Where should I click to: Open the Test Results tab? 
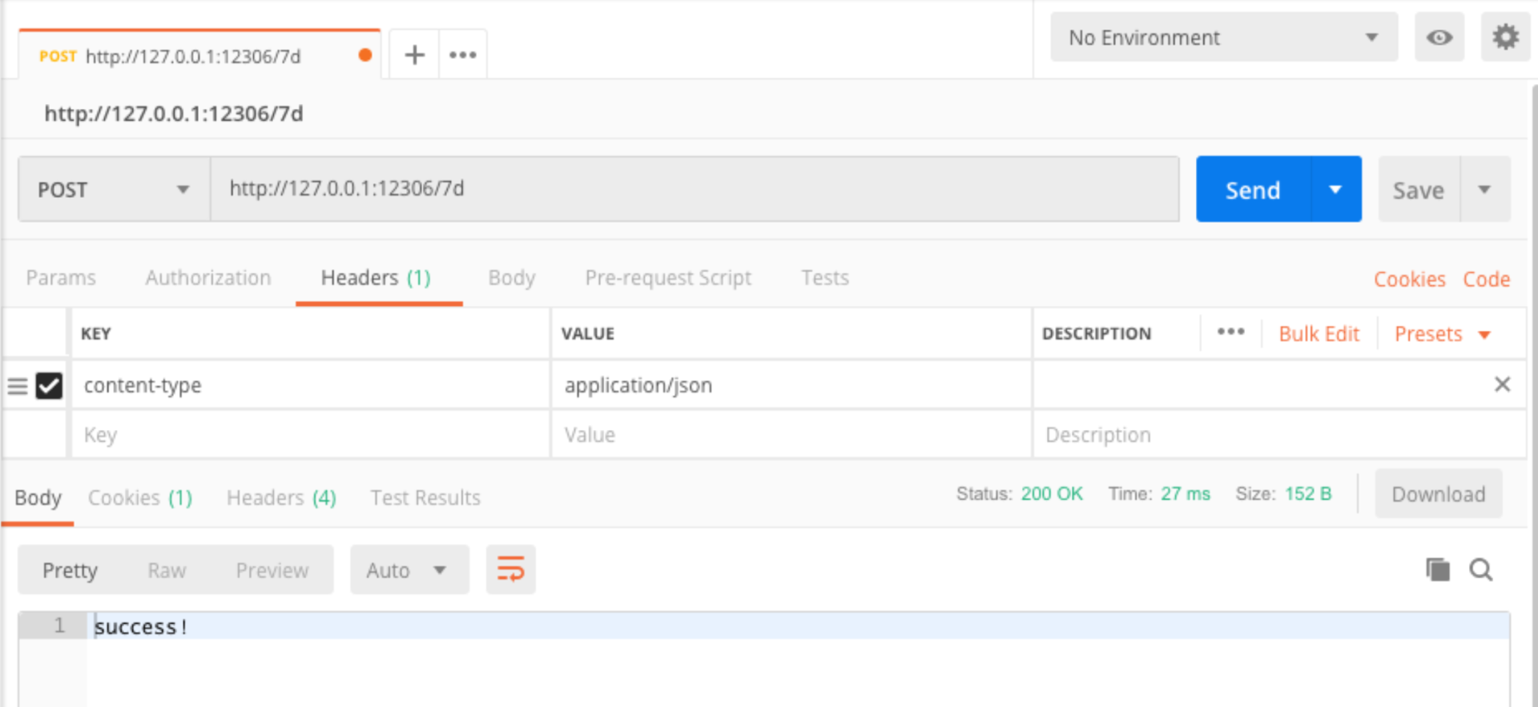(425, 497)
